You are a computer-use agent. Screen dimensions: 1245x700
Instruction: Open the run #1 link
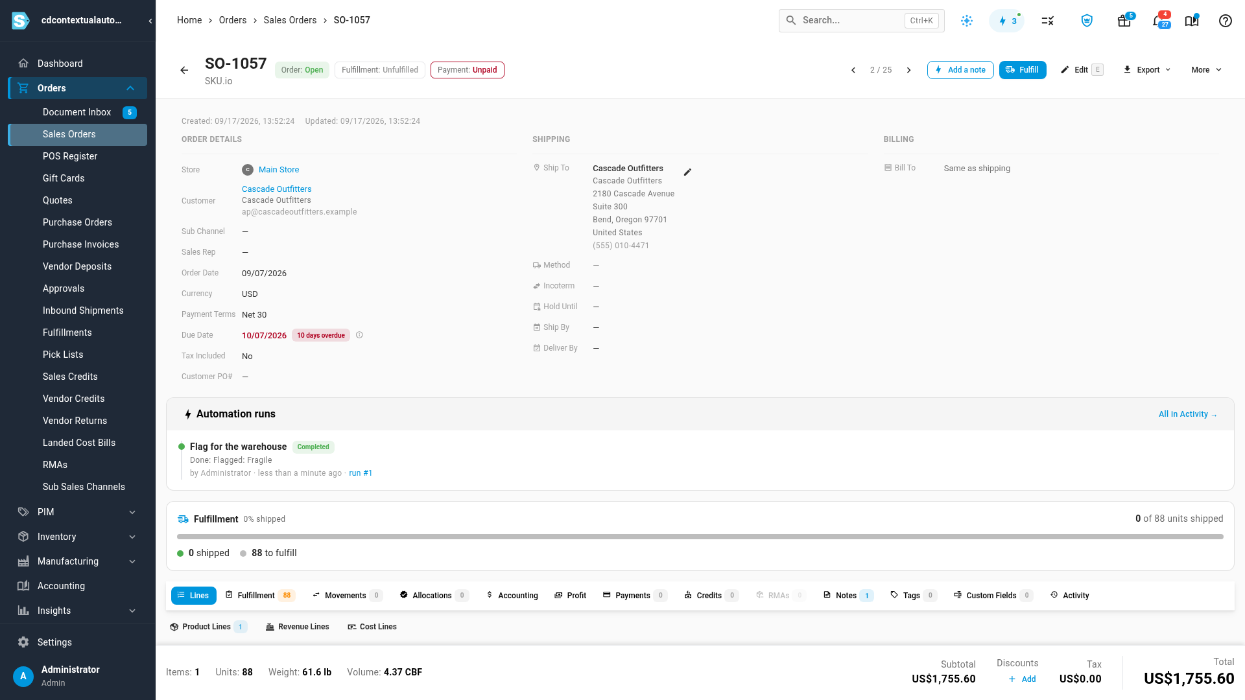(x=361, y=473)
